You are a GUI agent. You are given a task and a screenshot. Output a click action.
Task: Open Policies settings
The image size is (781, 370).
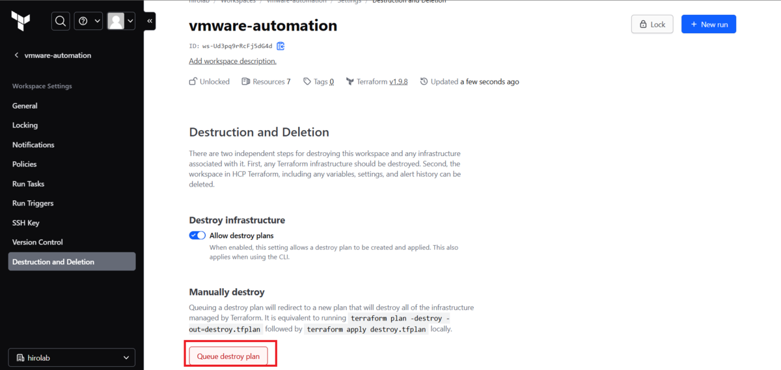click(25, 165)
